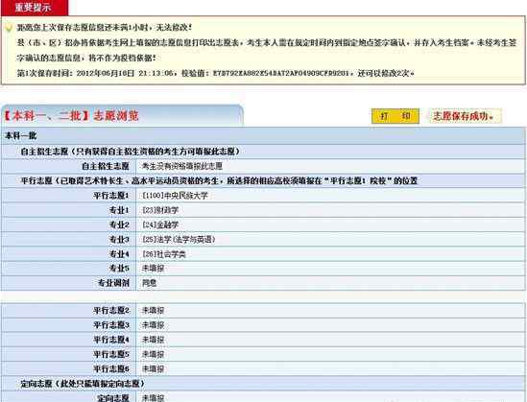This screenshot has height=402, width=527.
Task: Click the 专业2 [24]金融学 value
Action: coord(160,225)
